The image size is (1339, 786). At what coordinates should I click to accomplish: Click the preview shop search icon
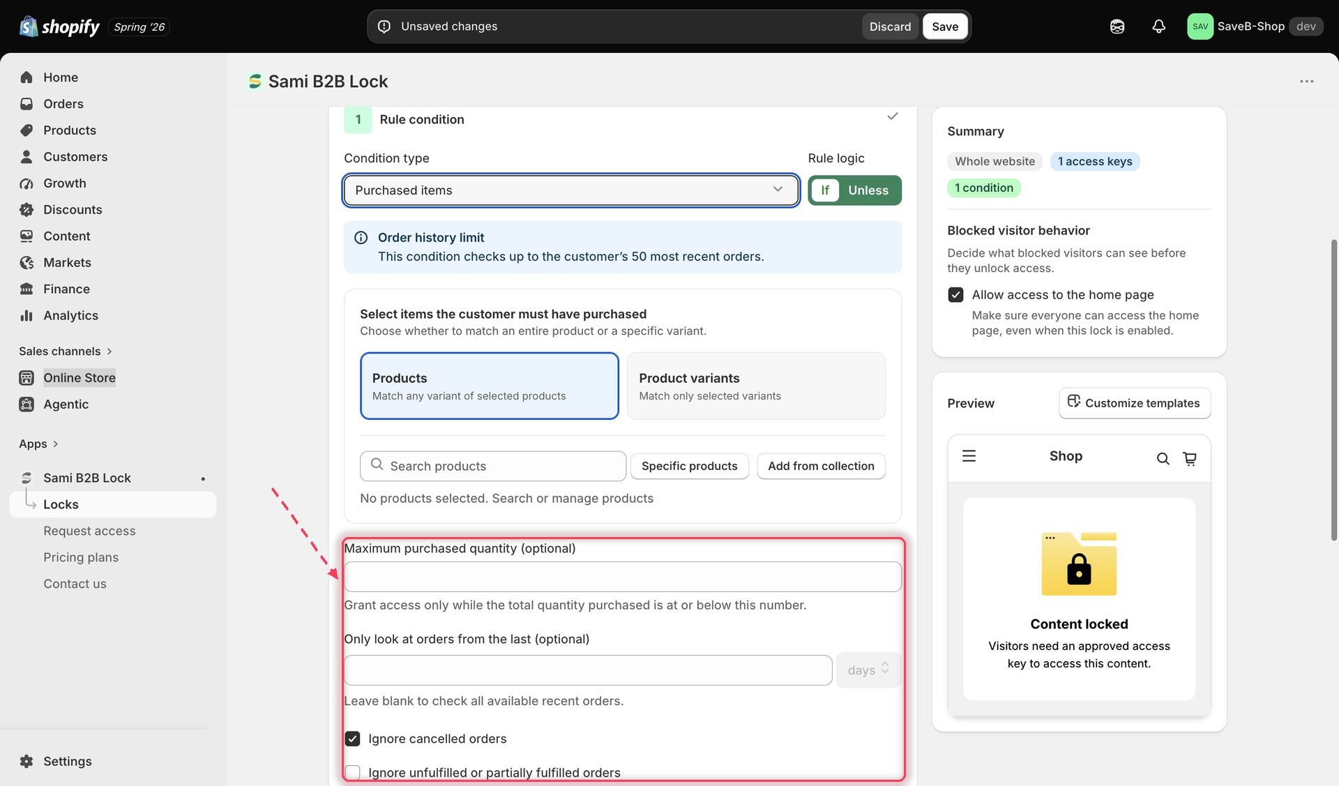point(1163,458)
